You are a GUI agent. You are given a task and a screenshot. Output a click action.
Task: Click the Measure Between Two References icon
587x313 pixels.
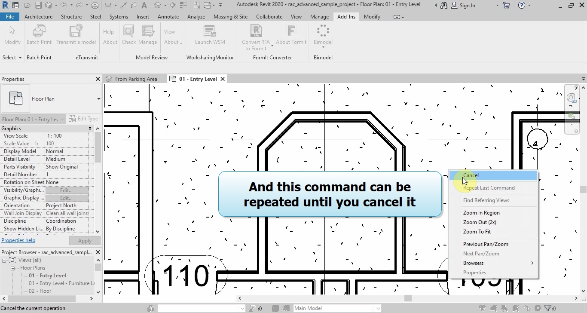[x=108, y=5]
